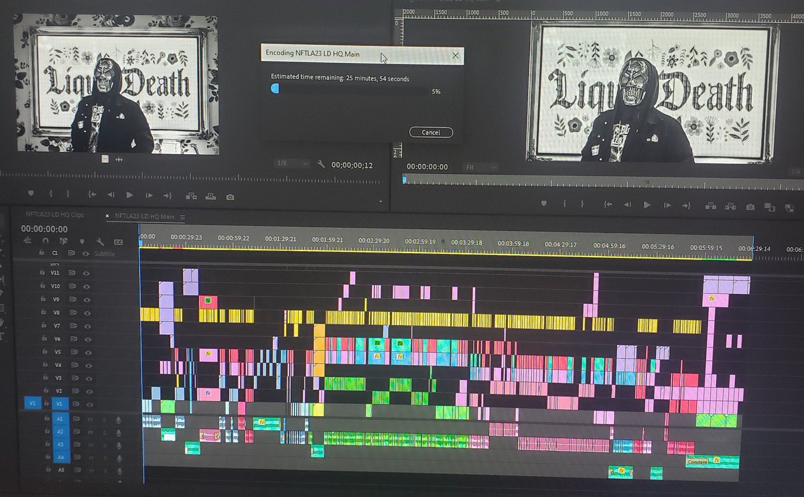Click the timeline playhead timecode 00:00:00:00

[44, 228]
